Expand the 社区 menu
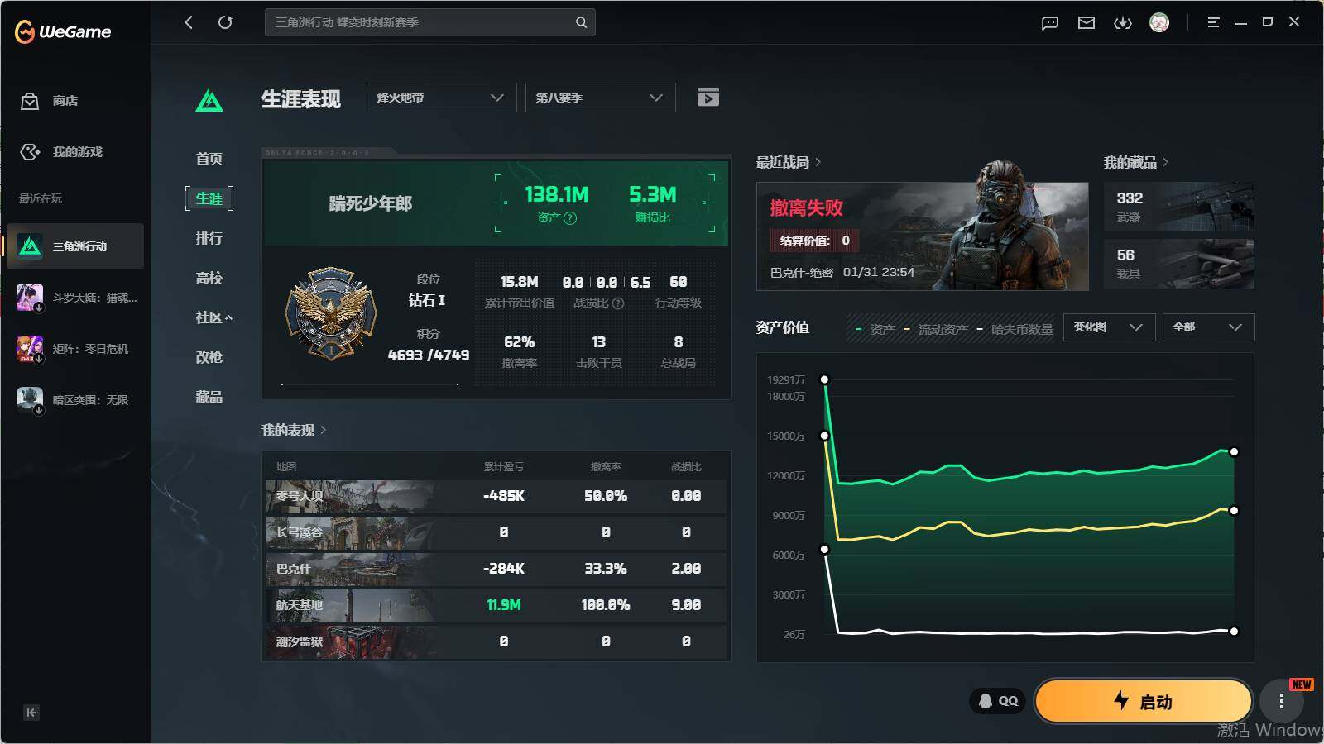 [213, 317]
